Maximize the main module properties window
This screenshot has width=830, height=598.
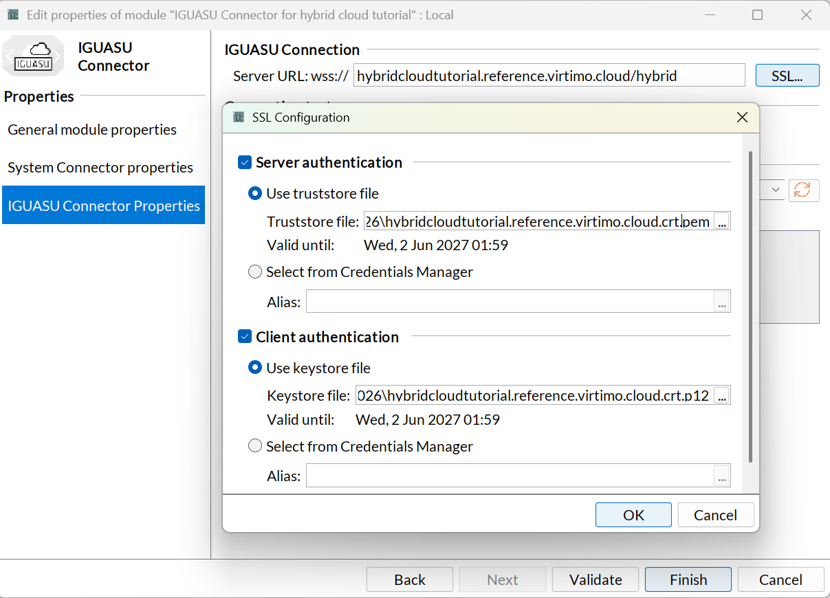tap(757, 14)
